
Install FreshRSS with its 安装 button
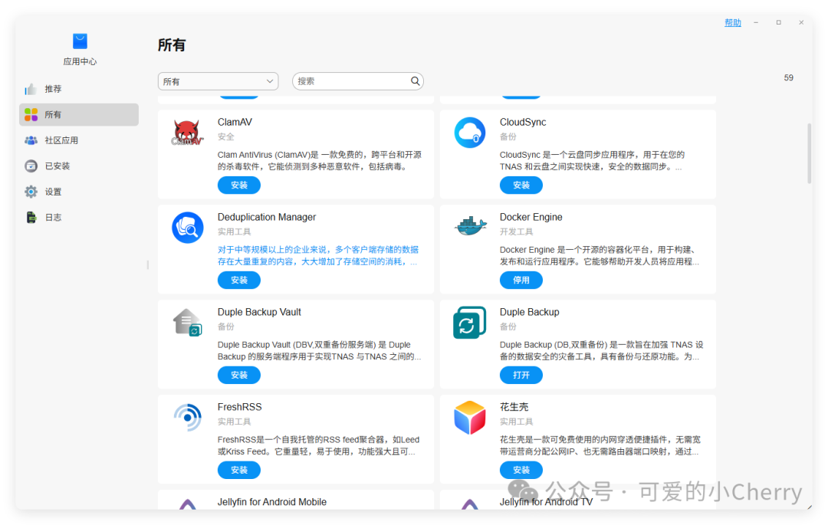(x=239, y=470)
